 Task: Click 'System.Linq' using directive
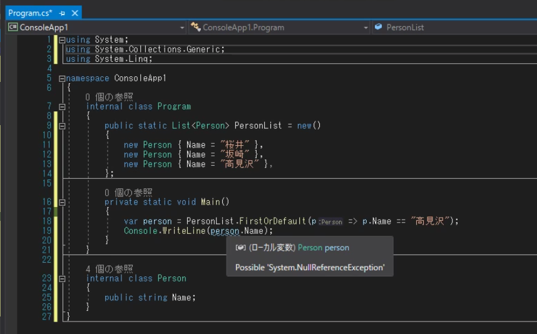121,59
